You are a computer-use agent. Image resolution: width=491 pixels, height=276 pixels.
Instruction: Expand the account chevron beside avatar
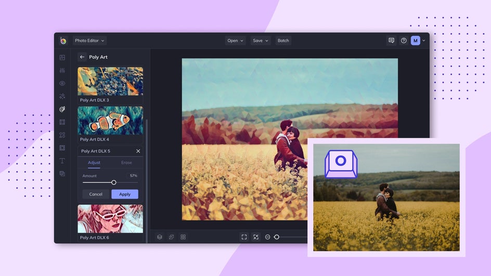(x=424, y=41)
